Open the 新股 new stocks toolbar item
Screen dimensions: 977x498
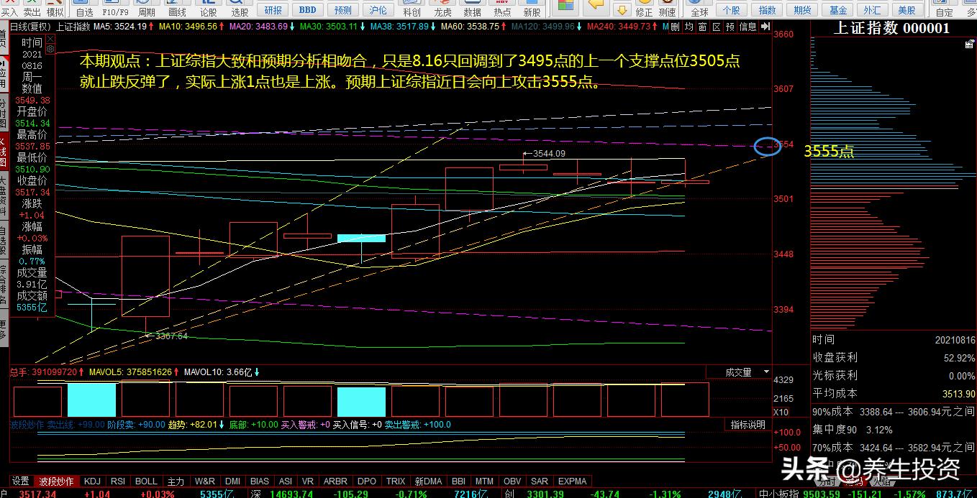pos(532,9)
